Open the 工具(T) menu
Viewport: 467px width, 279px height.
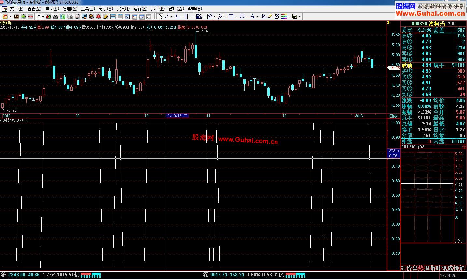(x=88, y=9)
